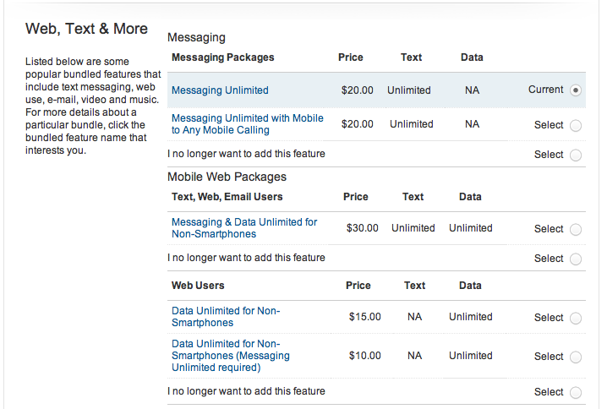Click the 'Messaging Packages' column header
The image size is (607, 409).
click(222, 57)
